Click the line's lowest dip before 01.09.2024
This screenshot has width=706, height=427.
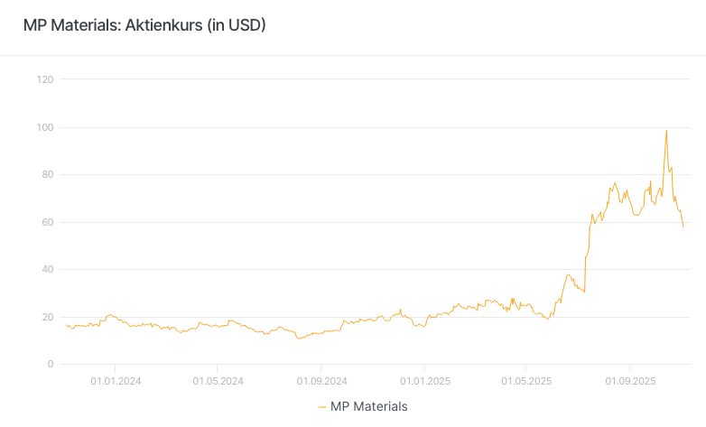coord(299,339)
